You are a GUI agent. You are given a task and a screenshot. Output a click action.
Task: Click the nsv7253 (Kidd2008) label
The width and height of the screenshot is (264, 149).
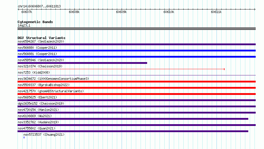pyautogui.click(x=34, y=72)
